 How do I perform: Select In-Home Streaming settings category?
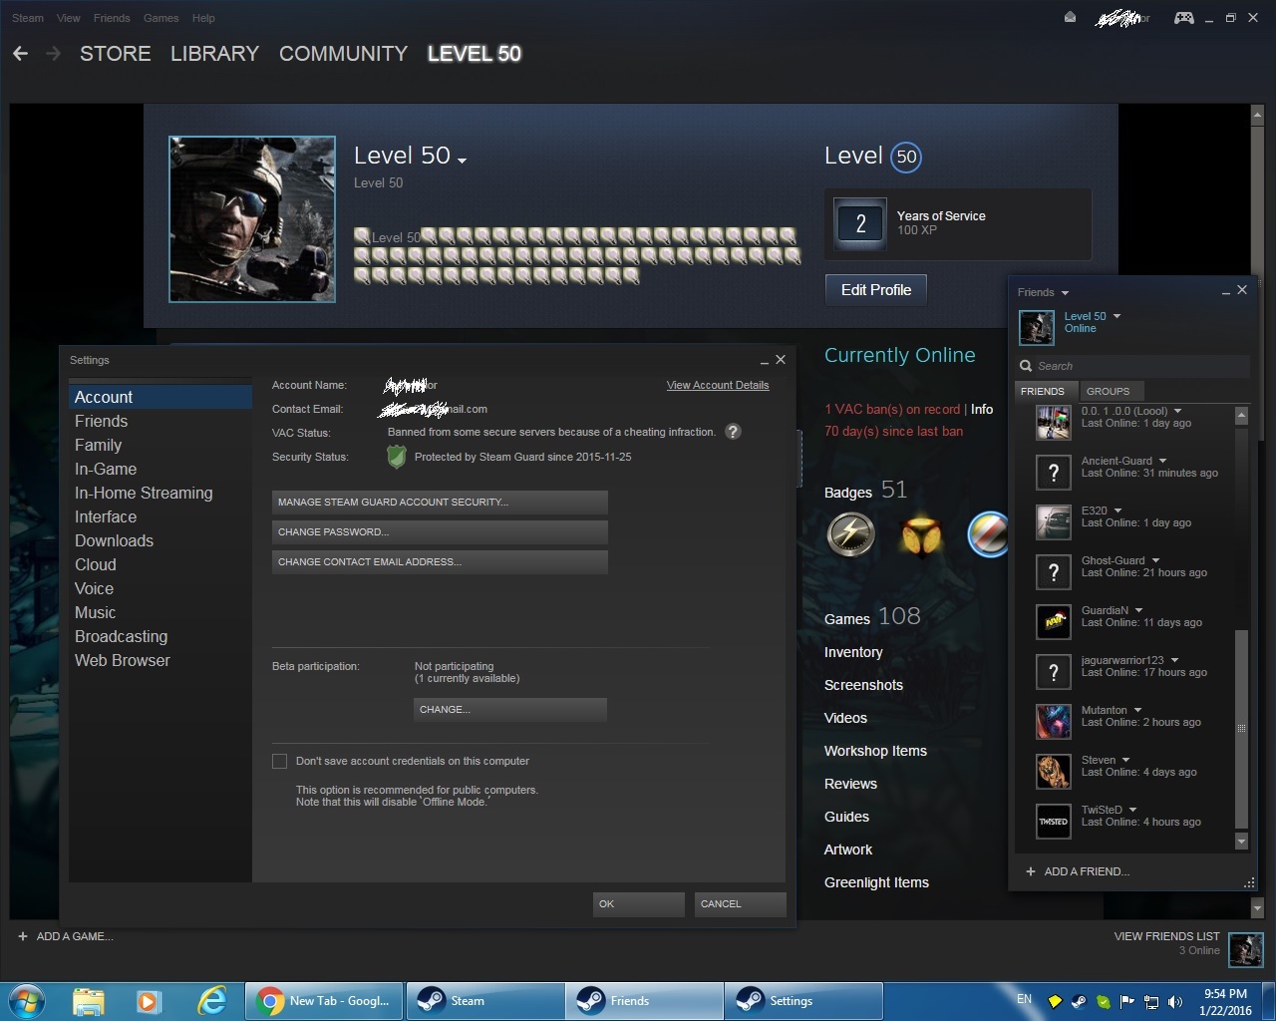tap(160, 494)
